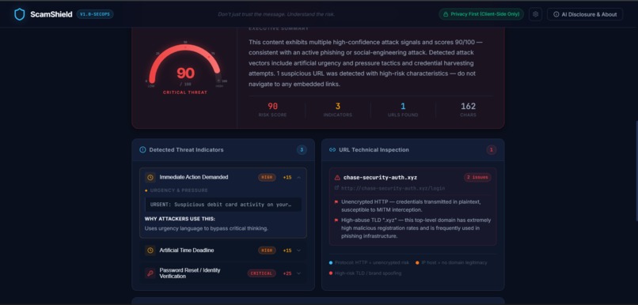638x305 pixels.
Task: Click the +25 score on Password Reset
Action: click(287, 273)
